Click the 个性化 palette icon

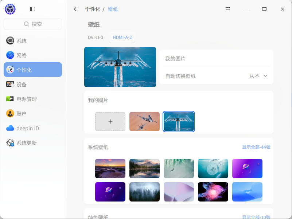[x=10, y=70]
